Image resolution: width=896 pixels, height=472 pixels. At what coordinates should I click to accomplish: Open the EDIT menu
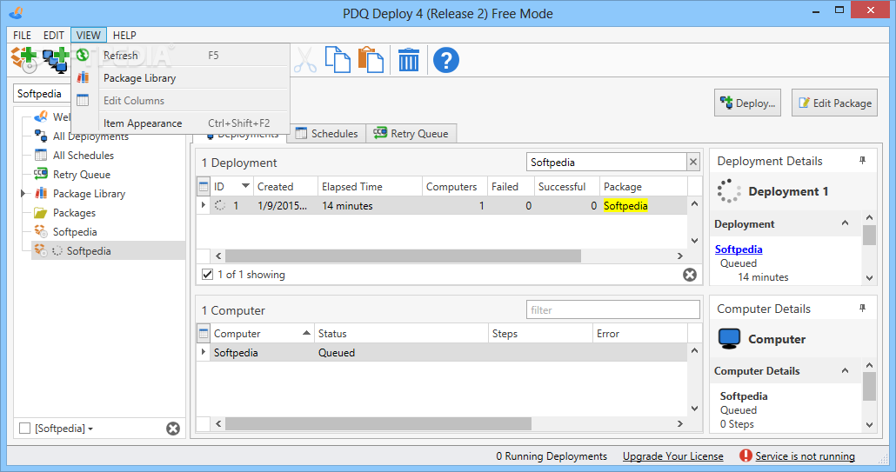tap(54, 36)
